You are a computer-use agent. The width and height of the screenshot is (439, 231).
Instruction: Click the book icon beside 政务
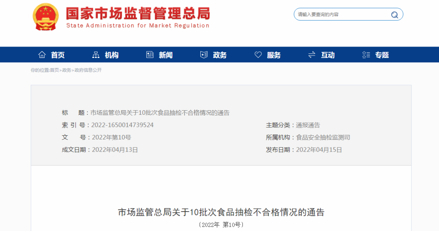coord(204,55)
